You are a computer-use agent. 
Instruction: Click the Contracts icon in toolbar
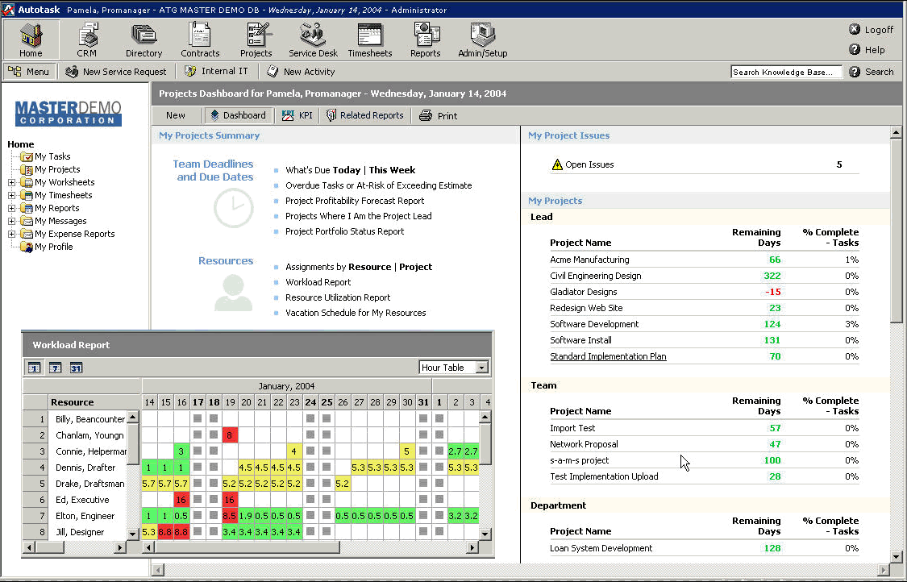[x=200, y=39]
